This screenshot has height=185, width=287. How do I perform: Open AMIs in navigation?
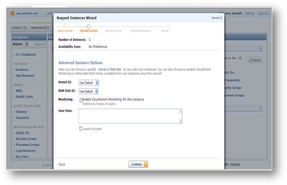click(x=19, y=91)
